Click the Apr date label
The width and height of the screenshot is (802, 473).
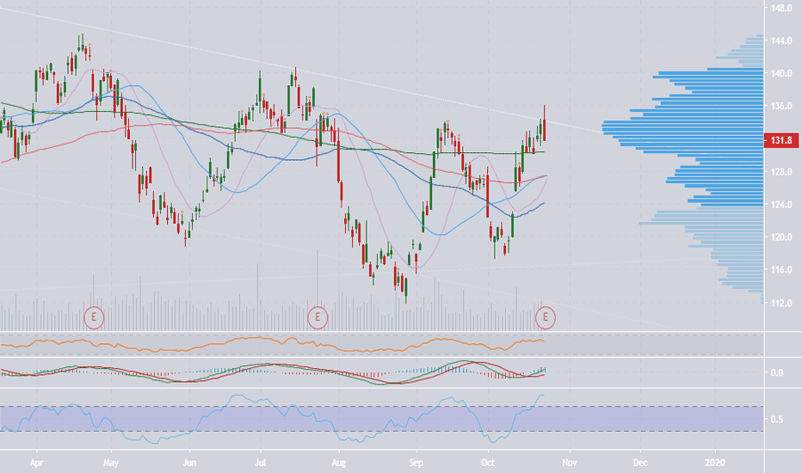coord(36,463)
